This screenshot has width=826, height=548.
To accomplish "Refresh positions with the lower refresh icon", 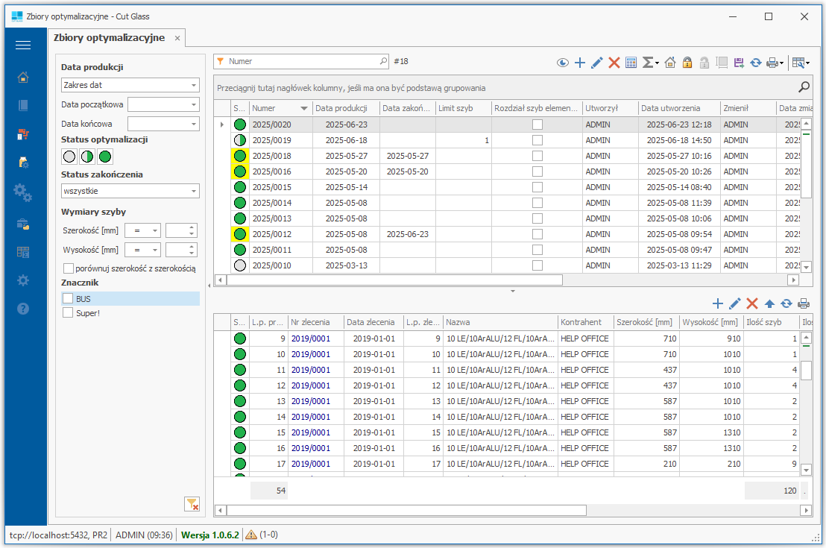I will 786,303.
